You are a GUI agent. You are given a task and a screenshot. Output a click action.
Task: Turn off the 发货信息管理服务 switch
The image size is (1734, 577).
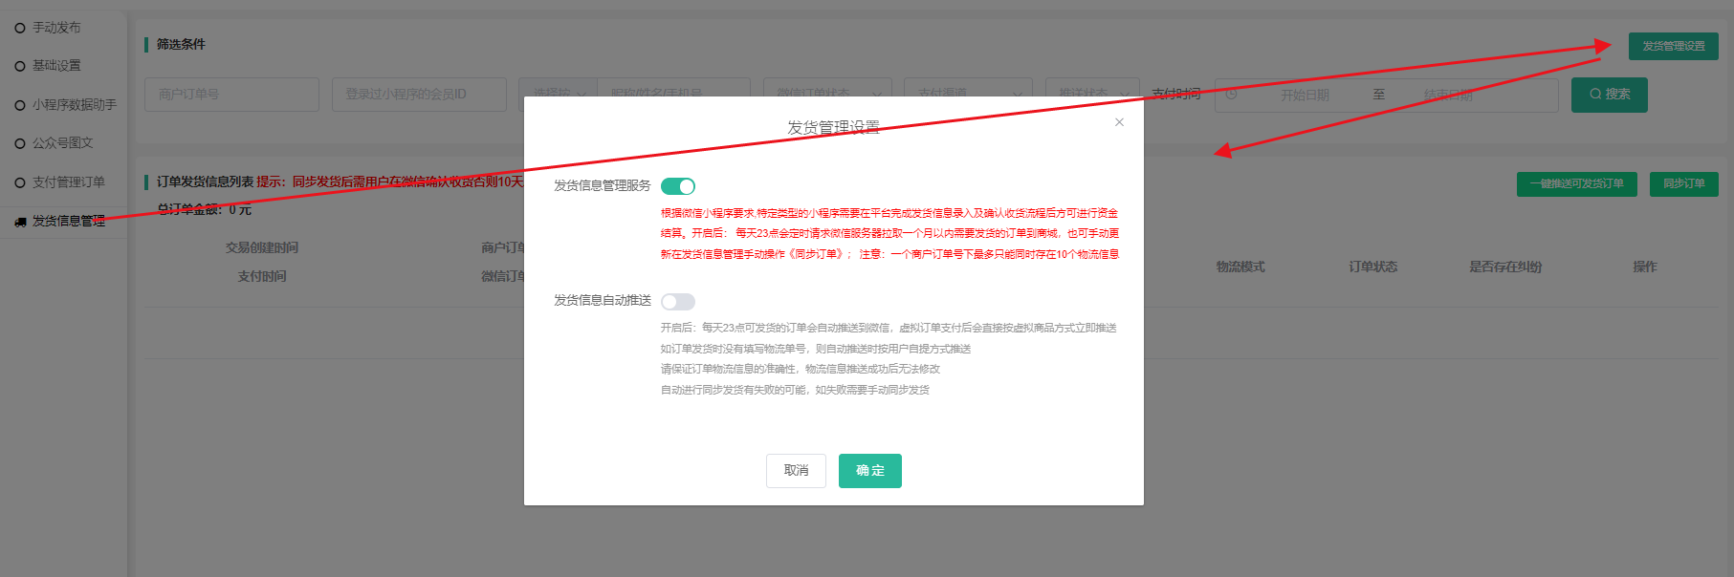pyautogui.click(x=677, y=186)
